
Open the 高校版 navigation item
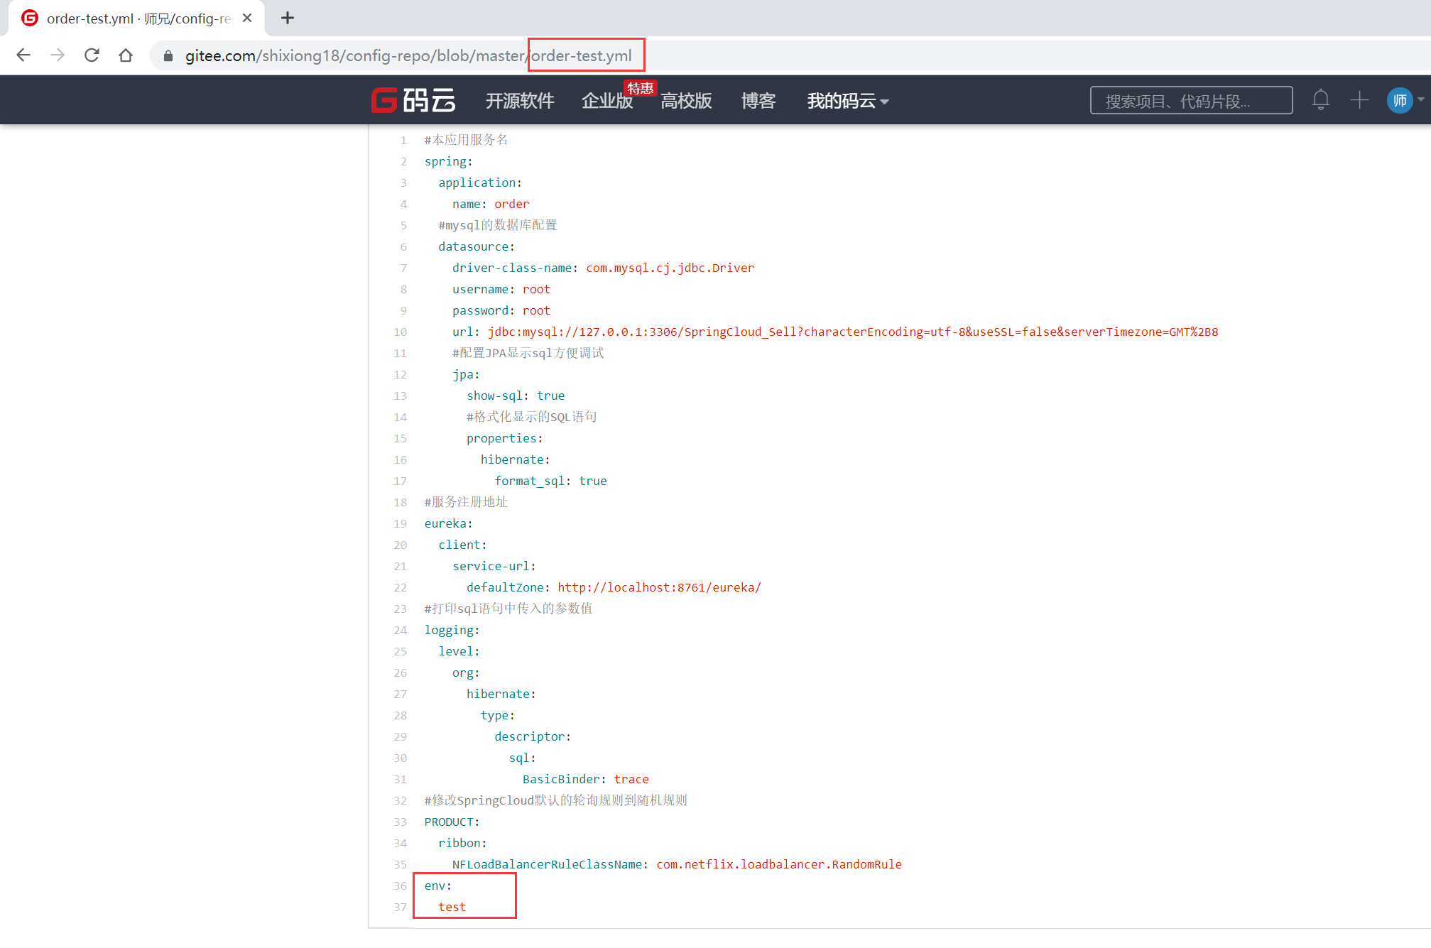pyautogui.click(x=686, y=101)
